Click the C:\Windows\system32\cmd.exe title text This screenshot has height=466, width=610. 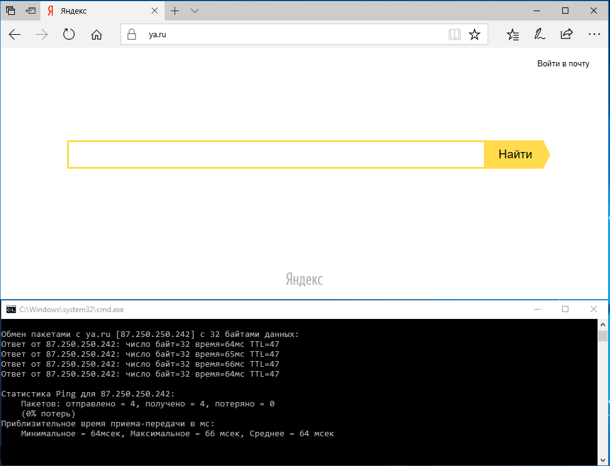pos(71,310)
